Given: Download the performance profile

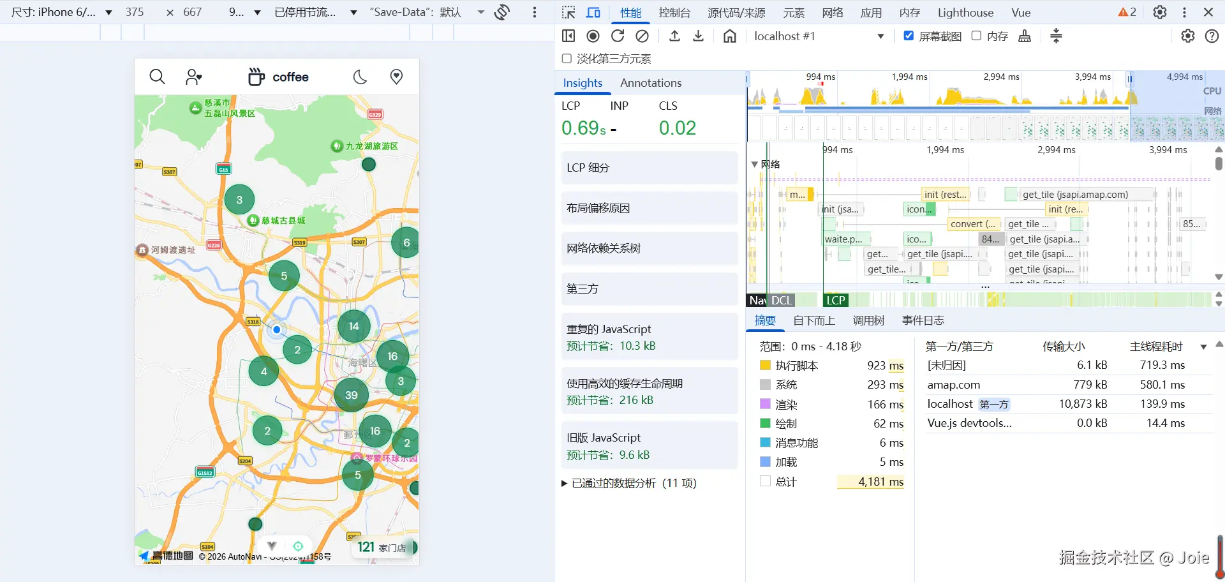Looking at the screenshot, I should pos(699,36).
